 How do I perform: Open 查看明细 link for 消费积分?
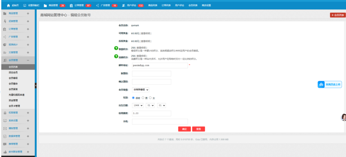coord(141,56)
